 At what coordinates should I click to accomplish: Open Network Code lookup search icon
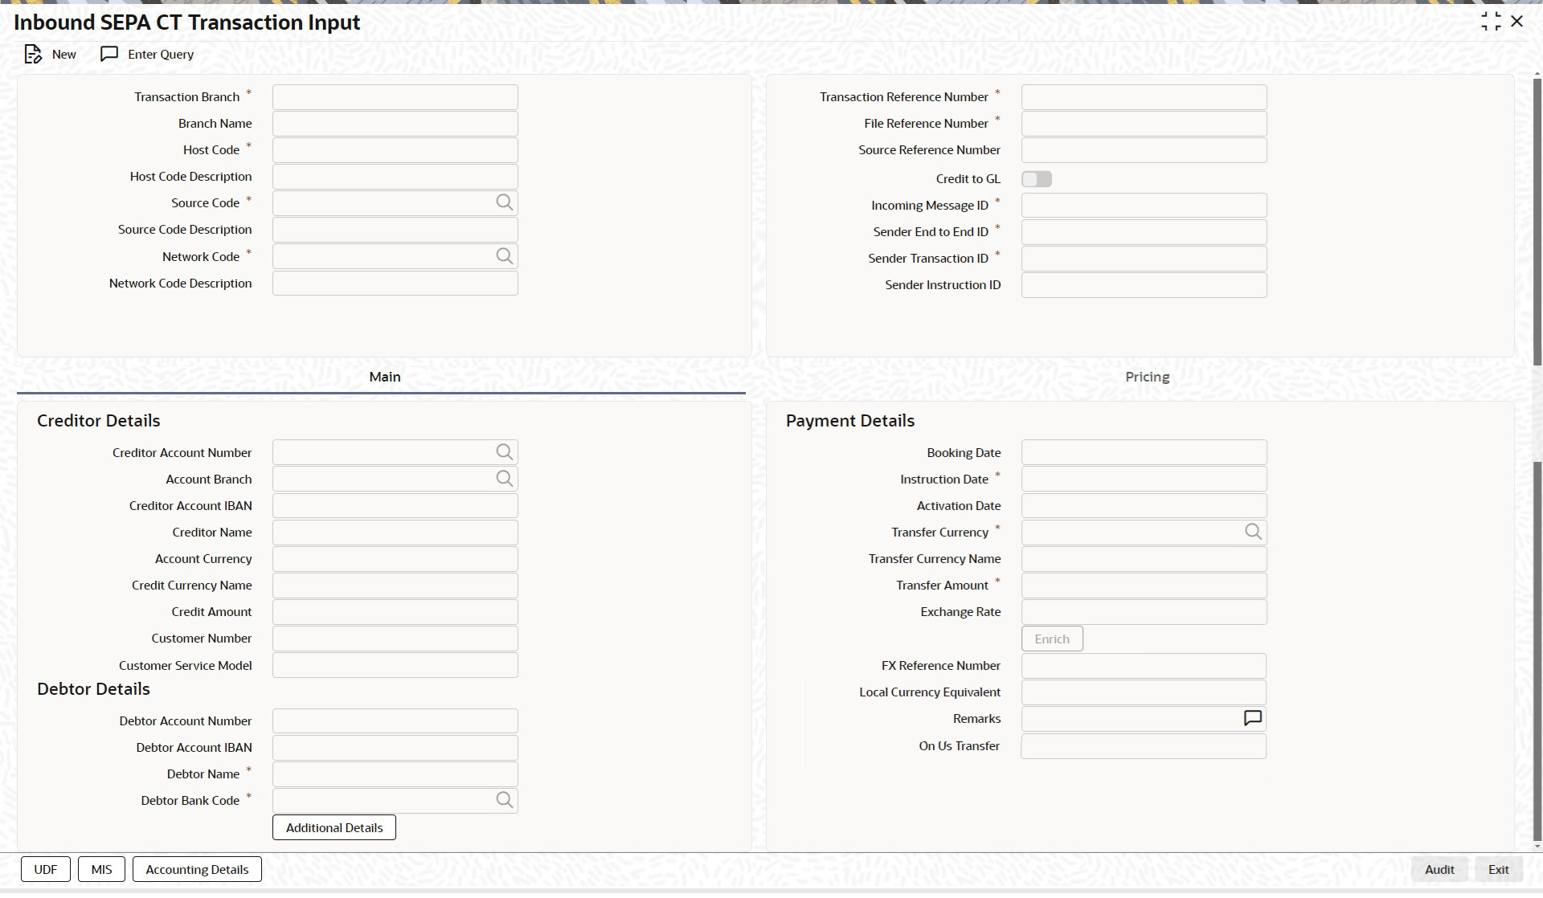504,256
